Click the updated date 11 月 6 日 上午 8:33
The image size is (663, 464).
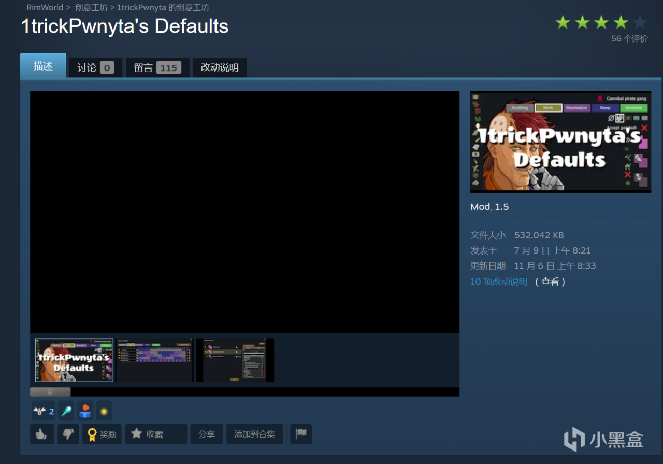click(x=555, y=266)
